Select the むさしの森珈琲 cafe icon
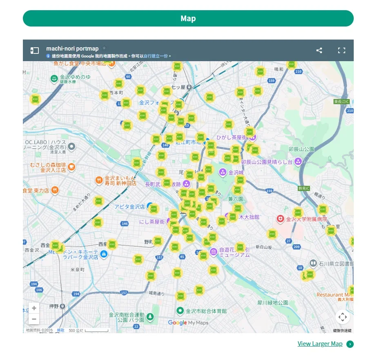The width and height of the screenshot is (377, 356). 72,166
